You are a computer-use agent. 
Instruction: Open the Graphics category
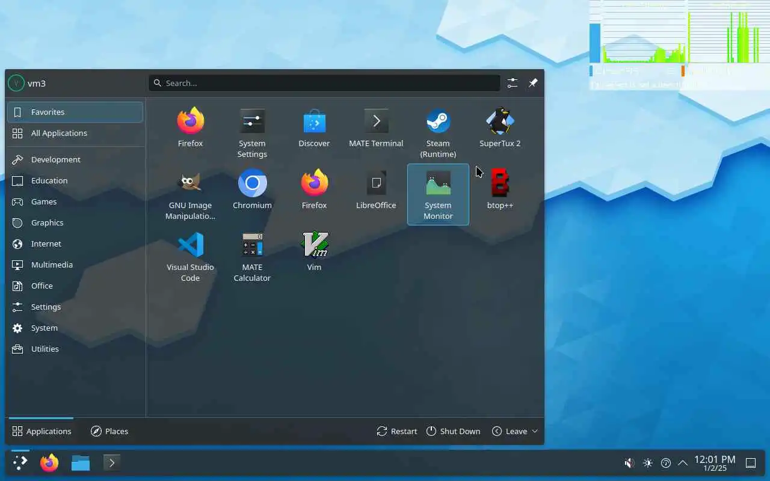coord(75,222)
